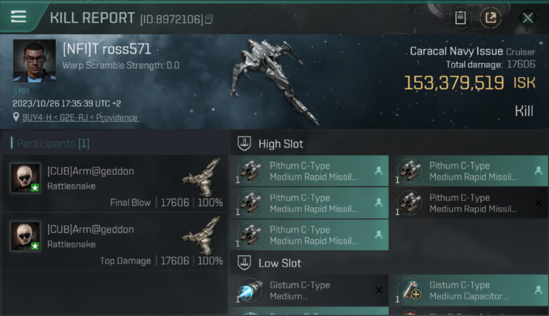
Task: Click the Top Damage participant row
Action: click(115, 242)
